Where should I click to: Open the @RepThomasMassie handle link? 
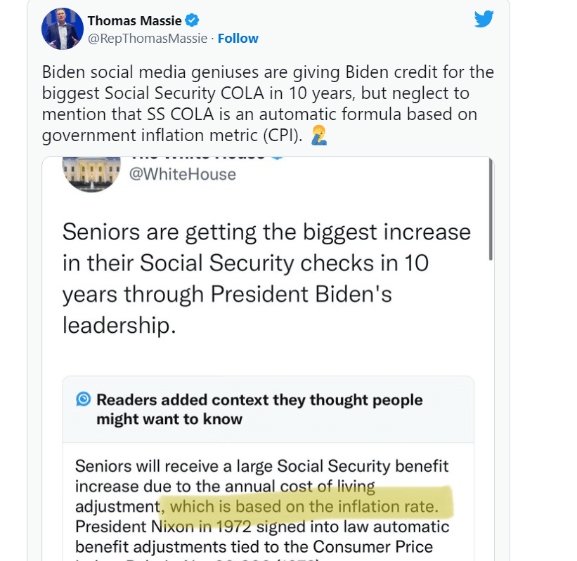(x=148, y=38)
